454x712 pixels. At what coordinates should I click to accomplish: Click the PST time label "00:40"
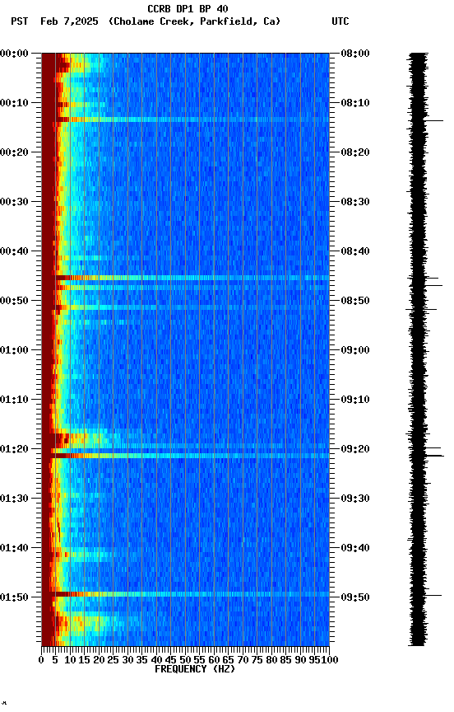14,251
